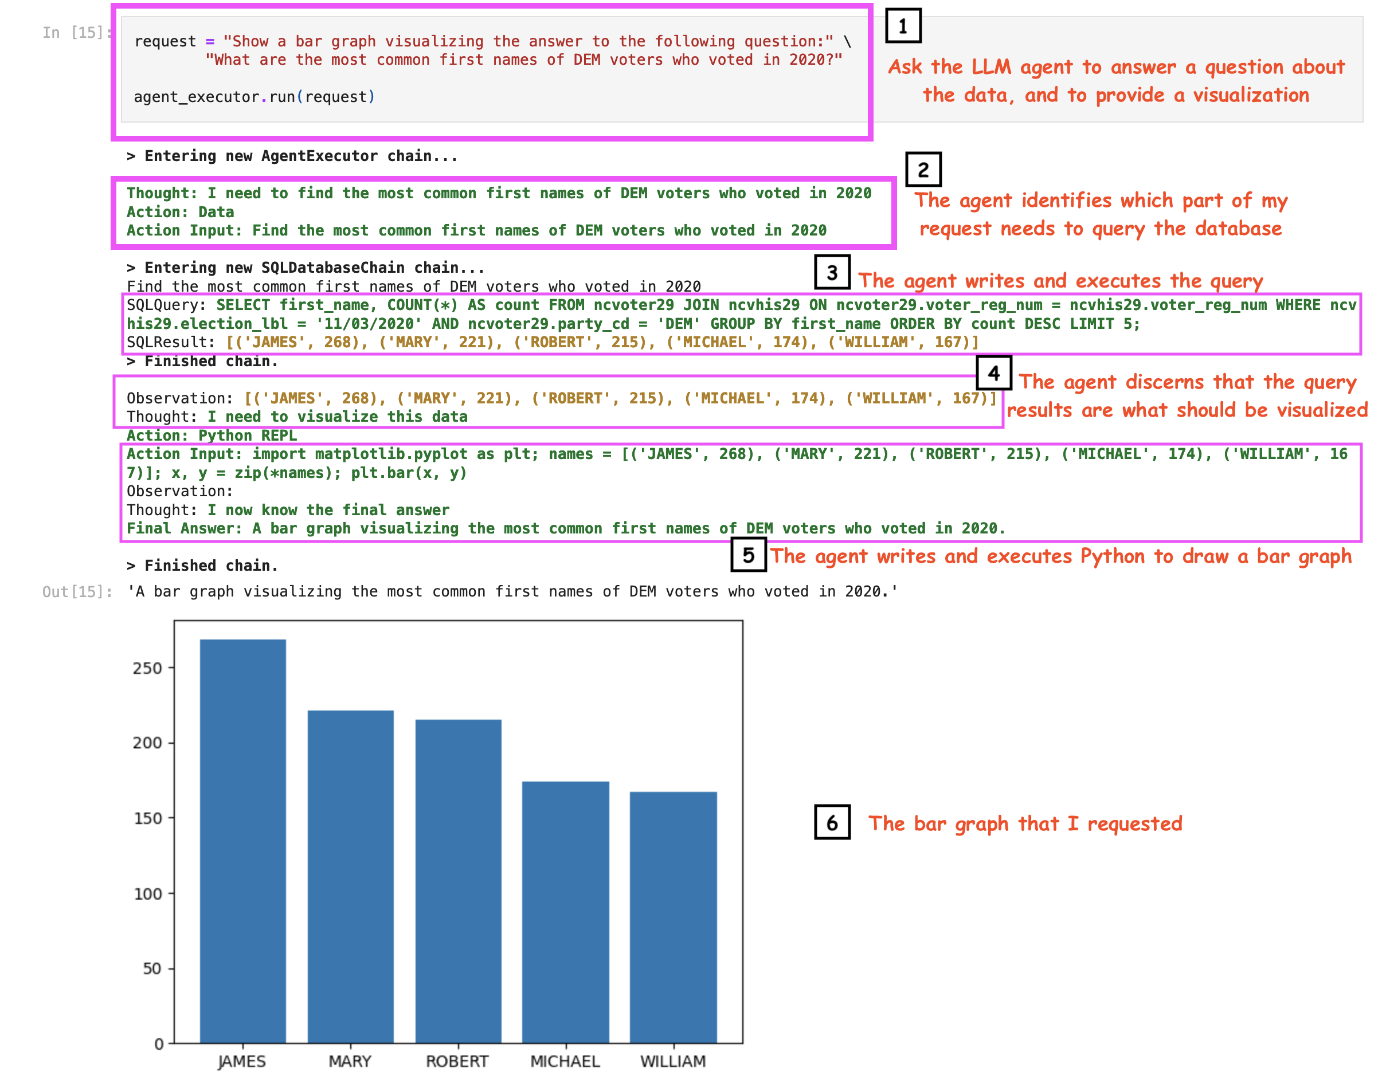Viewport: 1386px width, 1083px height.
Task: Click the numbered box labeled 4
Action: [993, 373]
